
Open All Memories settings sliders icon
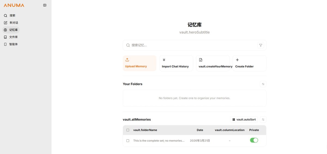(263, 119)
